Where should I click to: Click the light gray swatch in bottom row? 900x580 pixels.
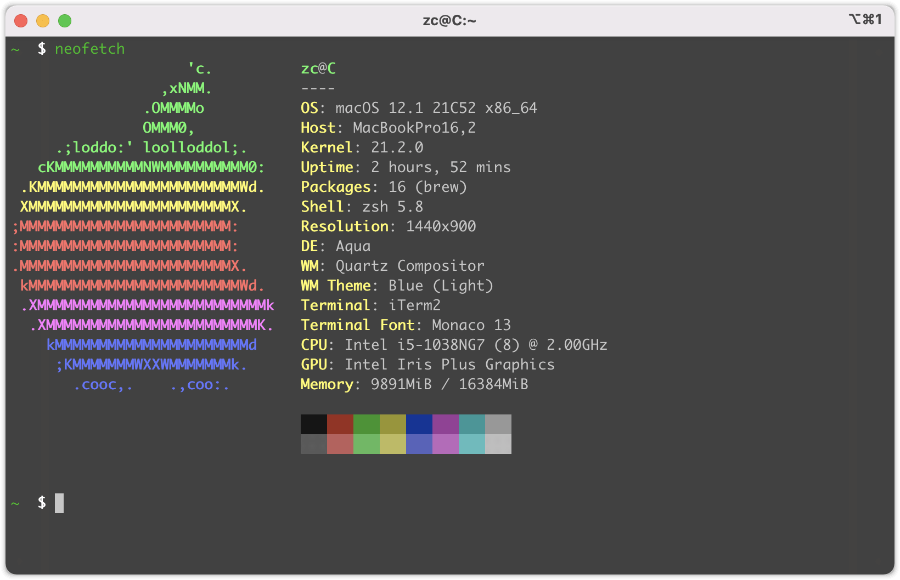[498, 444]
